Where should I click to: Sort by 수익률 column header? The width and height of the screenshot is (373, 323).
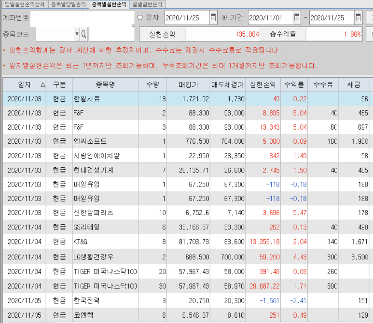pyautogui.click(x=294, y=85)
